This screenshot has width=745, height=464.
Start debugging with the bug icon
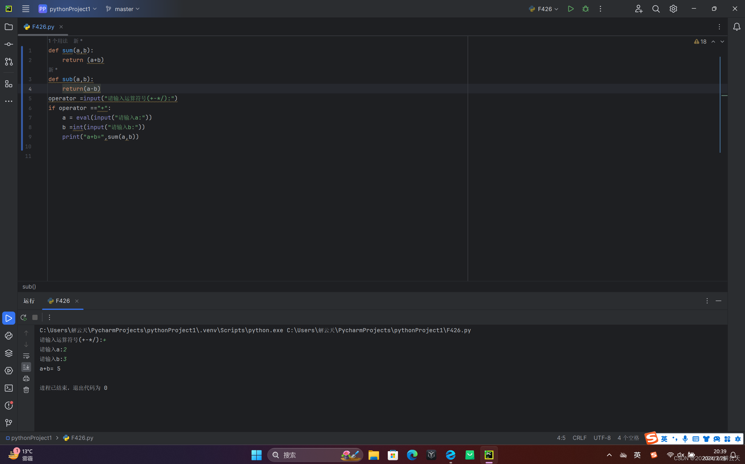tap(586, 9)
